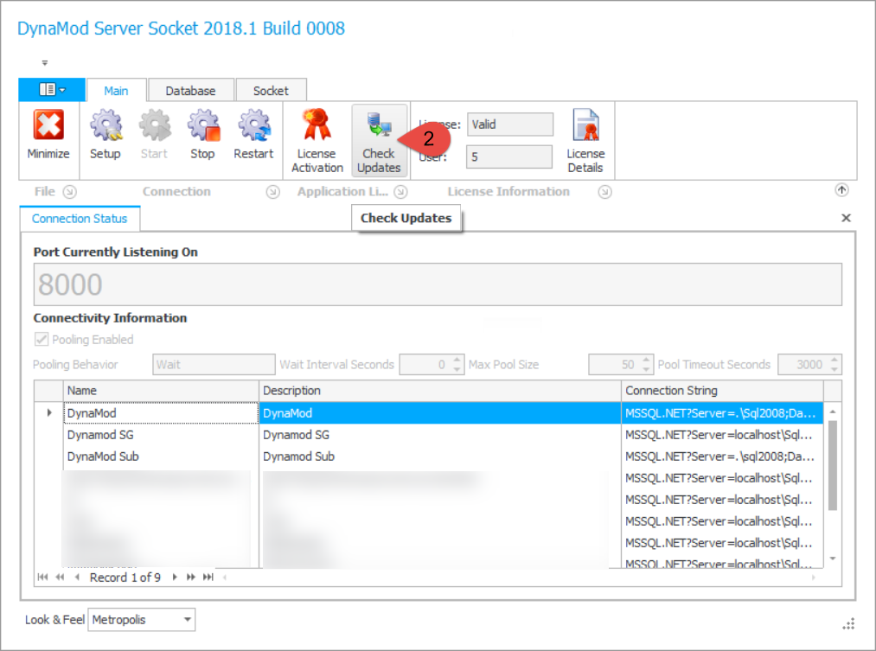This screenshot has width=876, height=651.
Task: Select DynaMod name cell
Action: pyautogui.click(x=161, y=413)
